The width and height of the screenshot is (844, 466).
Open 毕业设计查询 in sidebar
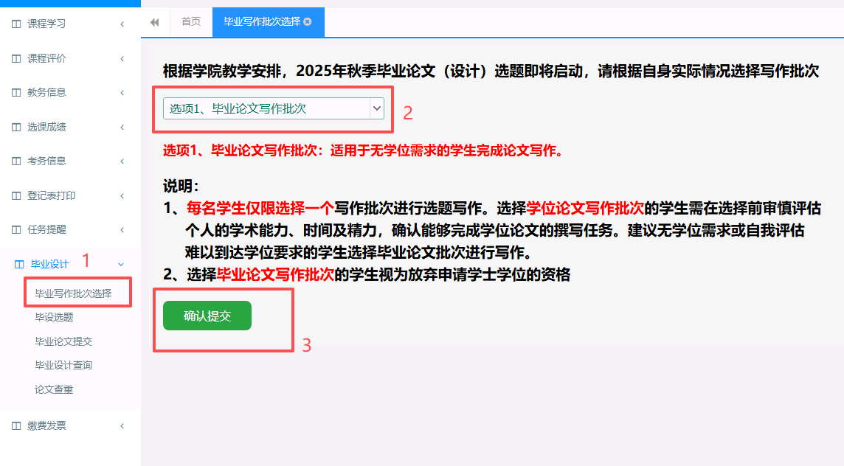tap(63, 365)
